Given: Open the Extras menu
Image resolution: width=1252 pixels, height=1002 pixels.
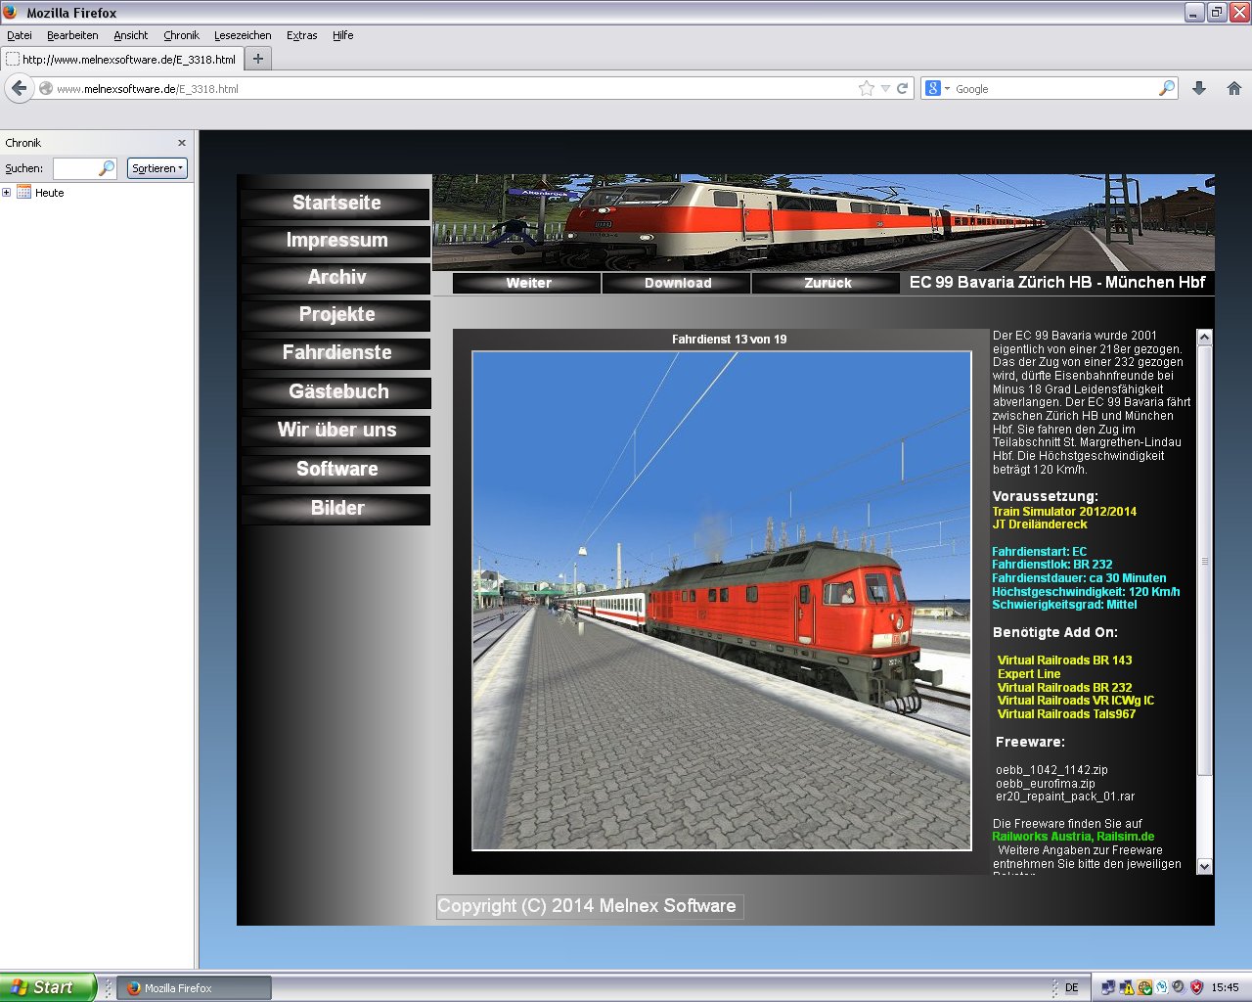Looking at the screenshot, I should tap(301, 35).
